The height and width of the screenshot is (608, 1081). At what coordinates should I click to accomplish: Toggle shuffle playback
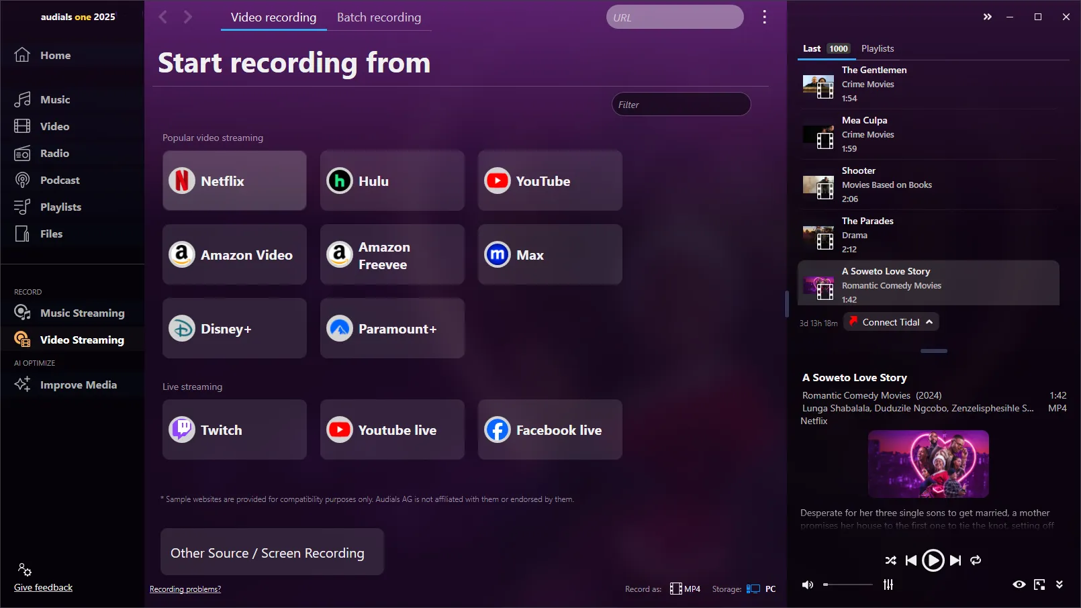coord(890,560)
